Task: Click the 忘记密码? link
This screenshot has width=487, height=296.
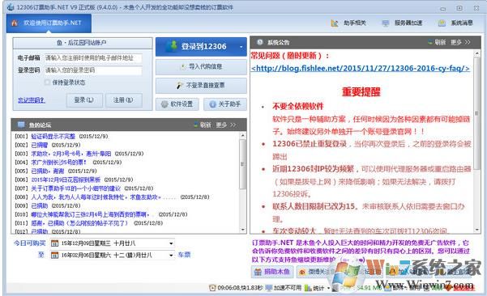Action: [32, 100]
